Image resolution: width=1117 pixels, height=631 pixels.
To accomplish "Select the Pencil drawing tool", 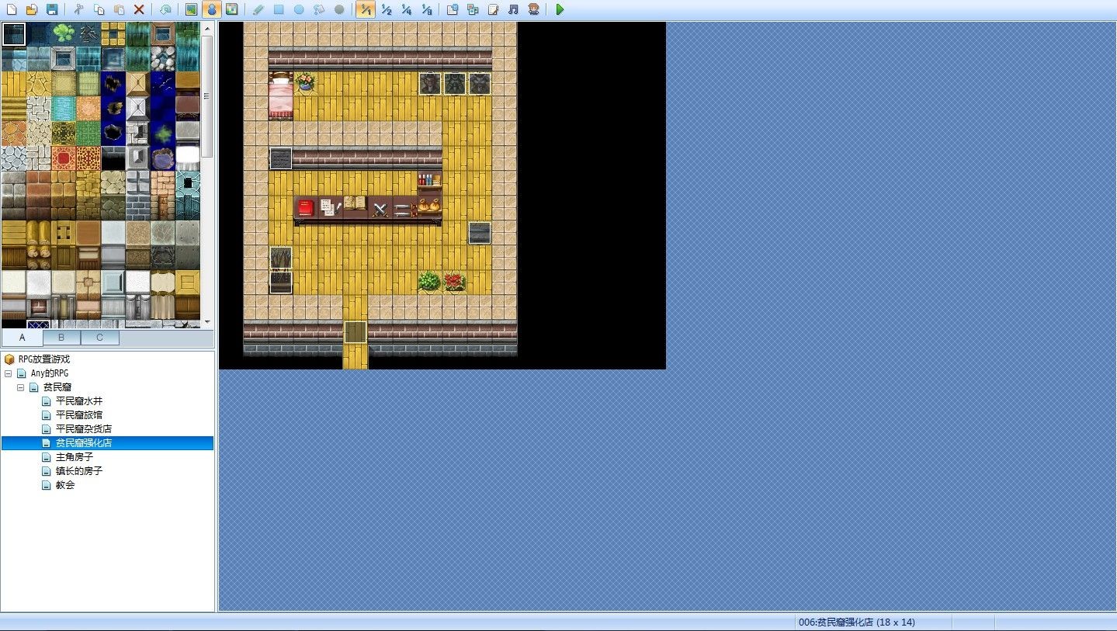I will [258, 9].
